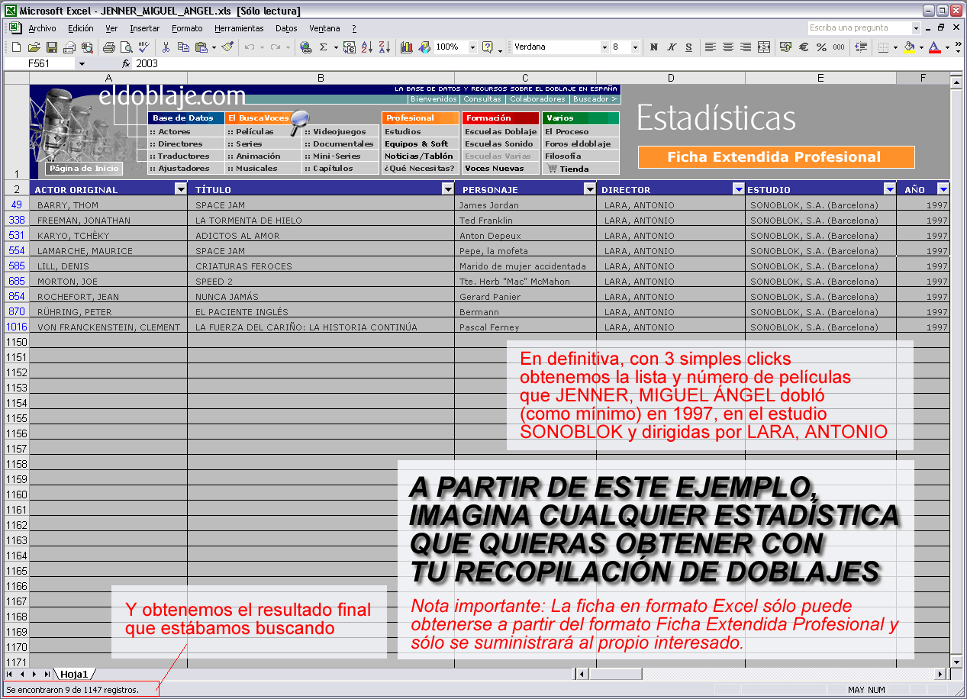Image resolution: width=967 pixels, height=699 pixels.
Task: Expand the 100% zoom dropdown
Action: click(x=472, y=47)
